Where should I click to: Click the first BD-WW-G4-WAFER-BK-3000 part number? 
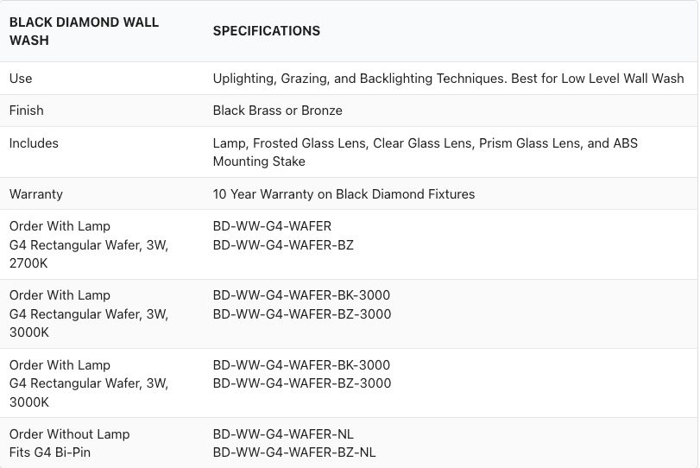(x=301, y=295)
